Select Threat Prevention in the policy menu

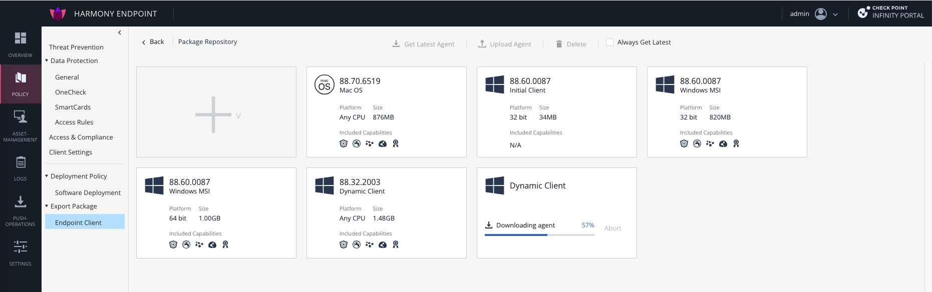coord(76,47)
